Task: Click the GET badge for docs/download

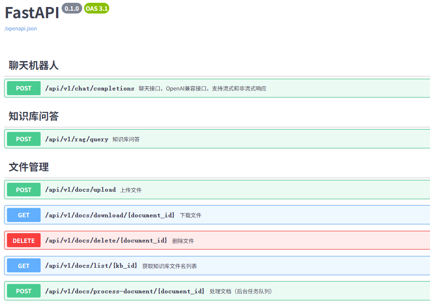Action: 24,215
